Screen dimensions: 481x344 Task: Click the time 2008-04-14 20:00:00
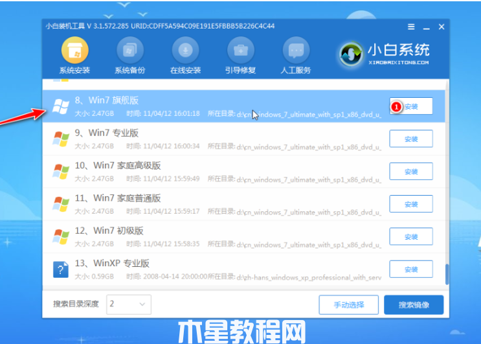pyautogui.click(x=175, y=277)
